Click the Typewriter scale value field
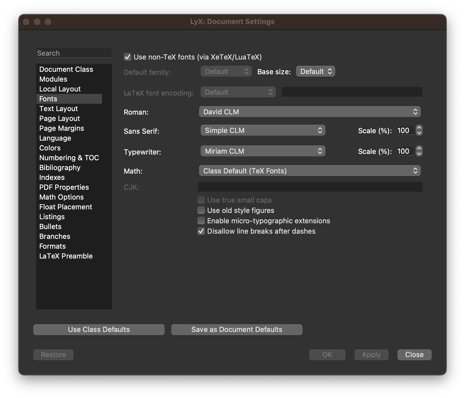Viewport: 465px width, 398px height. [405, 151]
